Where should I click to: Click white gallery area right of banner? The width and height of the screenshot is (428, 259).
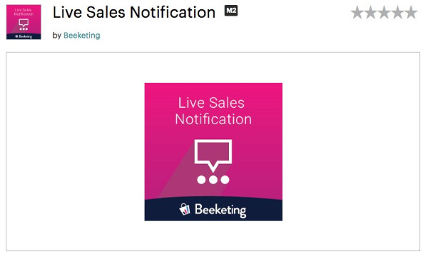click(351, 152)
